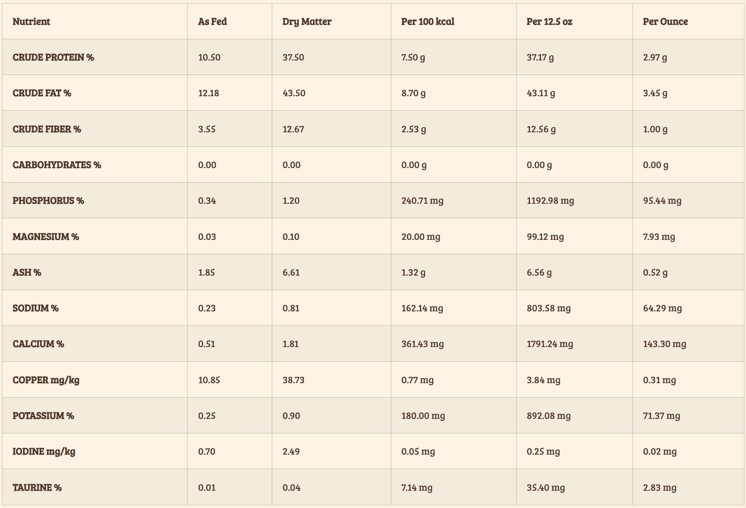
Task: Select the CRUDE PROTEIN % row label
Action: pyautogui.click(x=53, y=57)
